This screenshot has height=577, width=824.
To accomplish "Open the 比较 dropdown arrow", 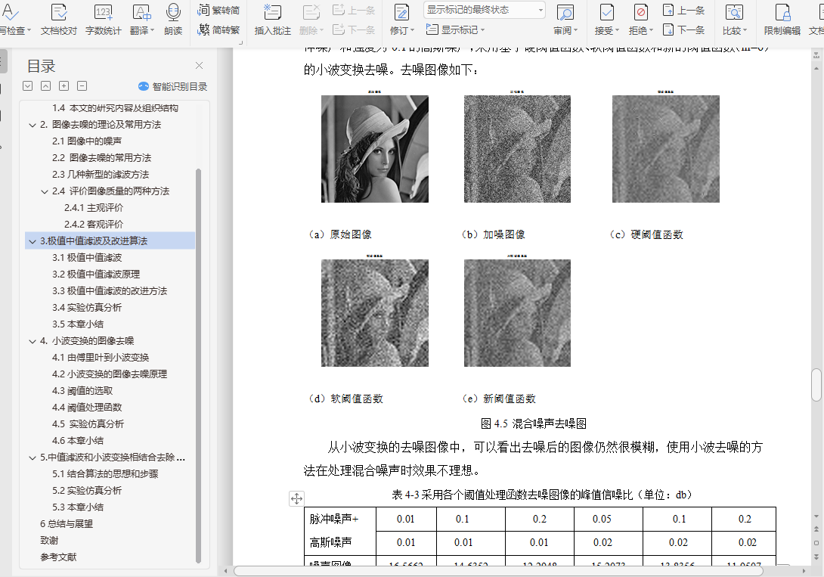I will click(745, 30).
